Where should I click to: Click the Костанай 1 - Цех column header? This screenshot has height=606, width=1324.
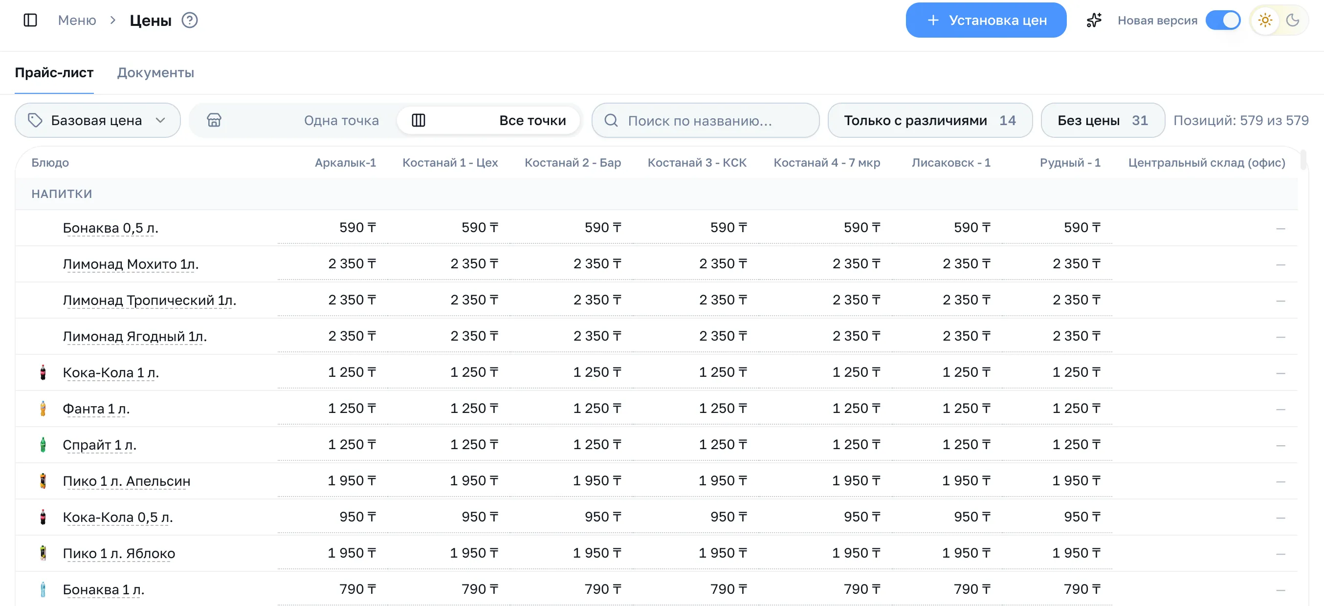pyautogui.click(x=450, y=162)
